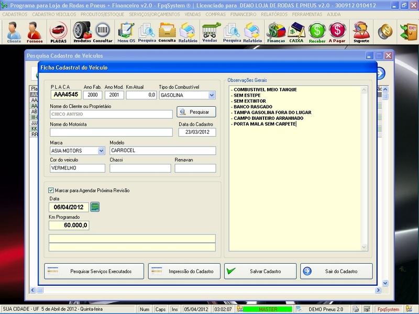
Task: Click the Modelo input field
Action: coord(162,151)
